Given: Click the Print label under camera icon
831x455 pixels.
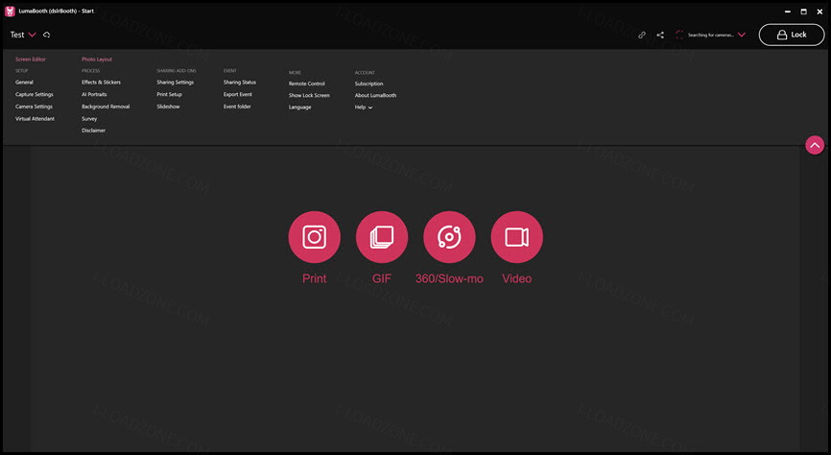Looking at the screenshot, I should [315, 278].
